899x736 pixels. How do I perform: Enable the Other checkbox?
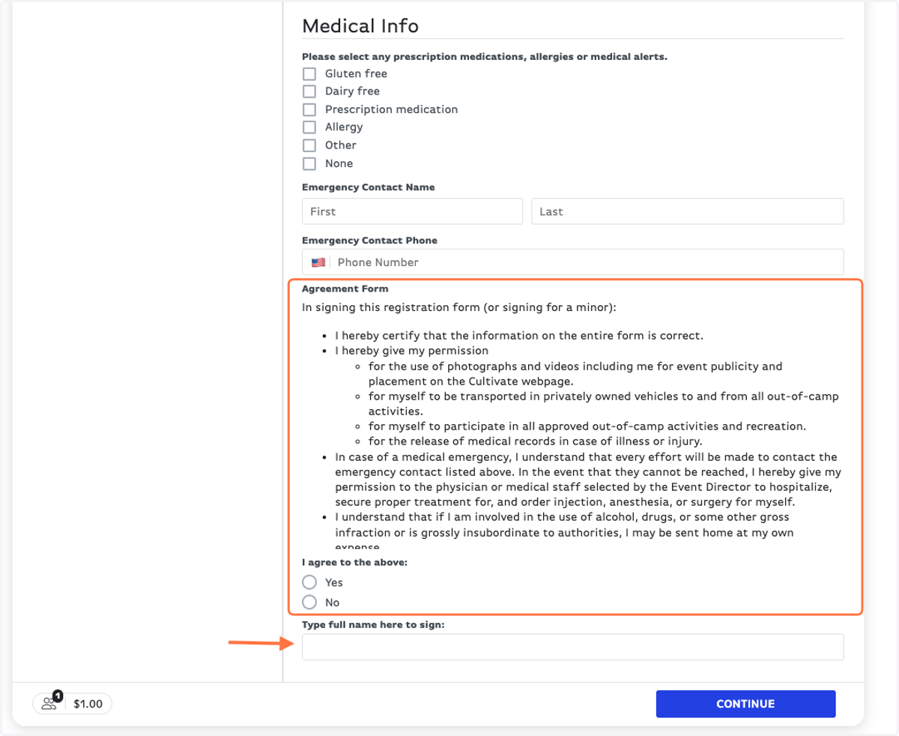tap(309, 145)
